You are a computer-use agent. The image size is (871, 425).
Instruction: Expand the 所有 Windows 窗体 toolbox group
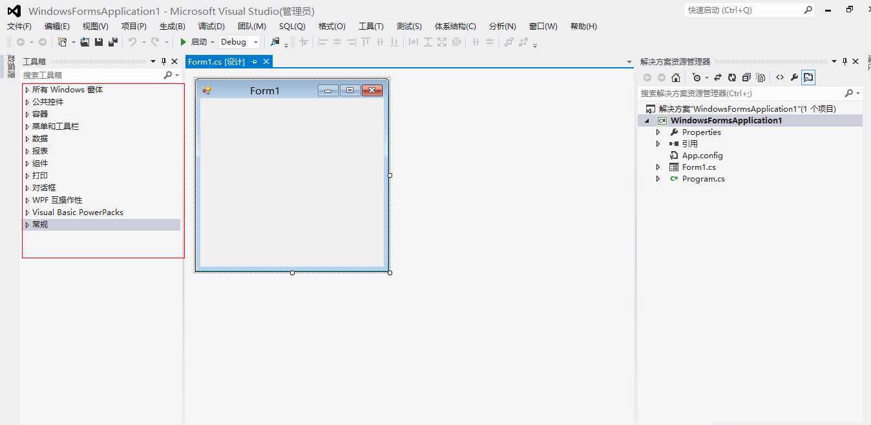click(x=27, y=90)
